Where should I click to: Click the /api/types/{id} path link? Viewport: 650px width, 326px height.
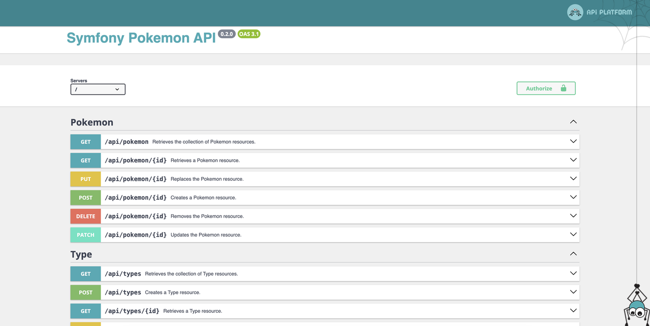(x=132, y=311)
